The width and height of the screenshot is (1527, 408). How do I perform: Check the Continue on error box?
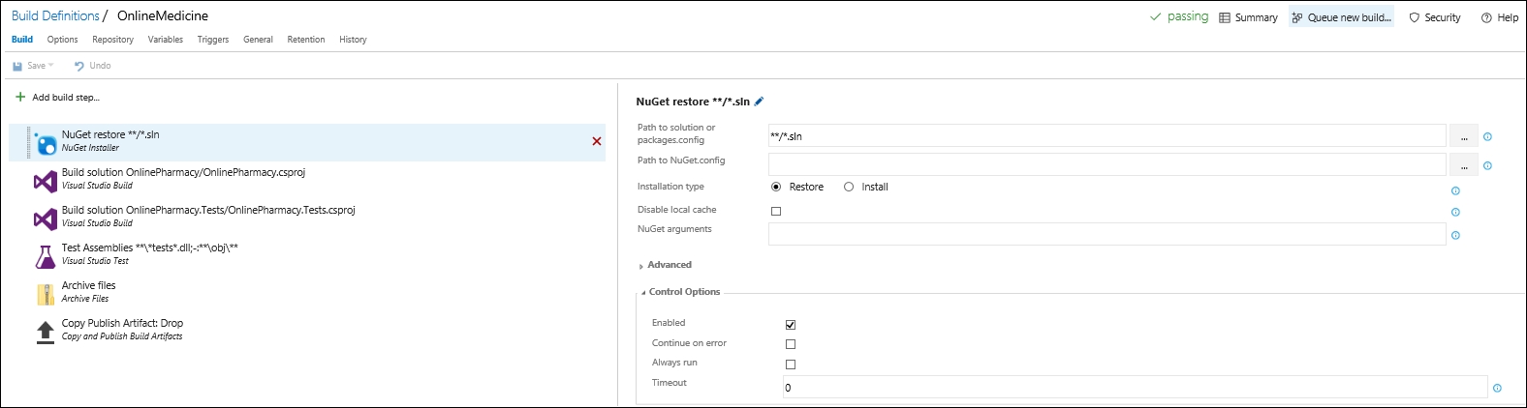(x=791, y=344)
